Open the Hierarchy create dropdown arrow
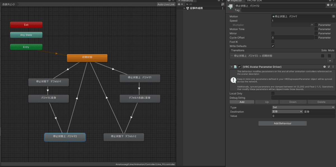 click(182, 4)
